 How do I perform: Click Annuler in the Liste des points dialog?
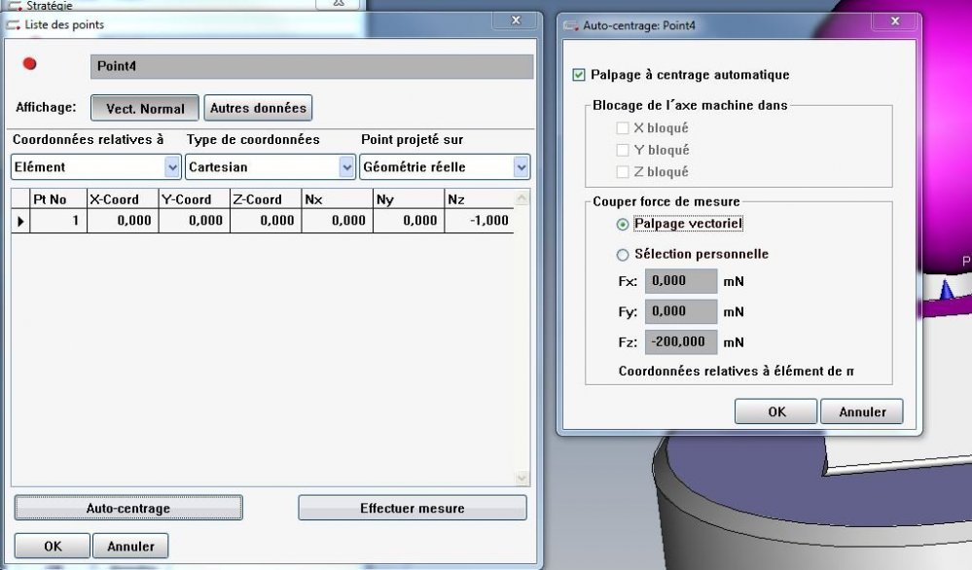130,547
